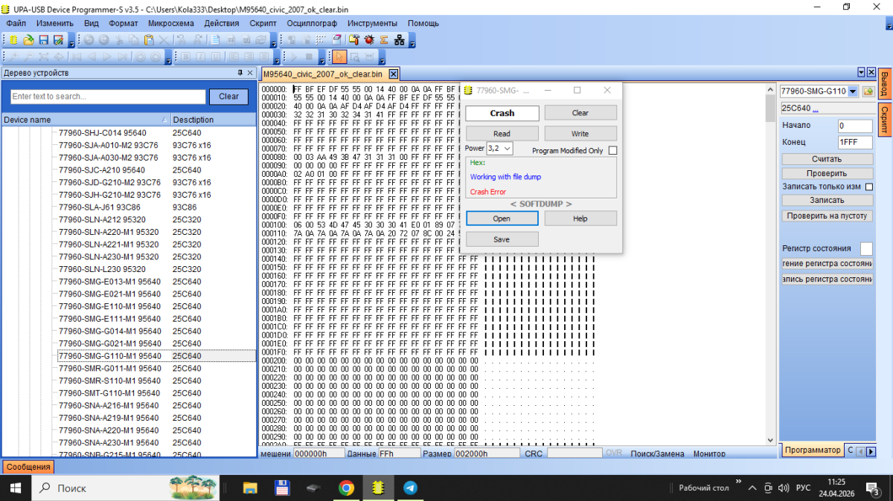The width and height of the screenshot is (893, 501).
Task: Click the play run script toolbar icon
Action: tap(294, 56)
